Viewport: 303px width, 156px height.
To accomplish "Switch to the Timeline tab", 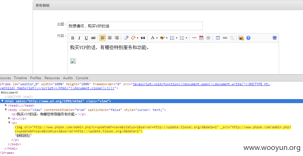I will tap(20, 78).
